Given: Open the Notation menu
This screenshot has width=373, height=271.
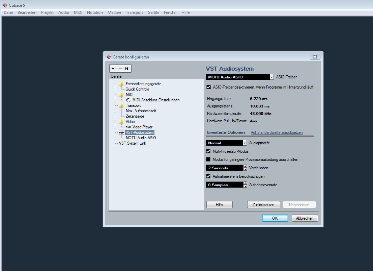Looking at the screenshot, I should tap(95, 13).
